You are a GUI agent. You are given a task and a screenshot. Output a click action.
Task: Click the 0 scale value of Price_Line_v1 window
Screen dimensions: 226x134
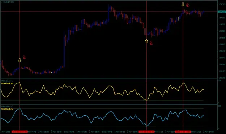tap(219, 103)
